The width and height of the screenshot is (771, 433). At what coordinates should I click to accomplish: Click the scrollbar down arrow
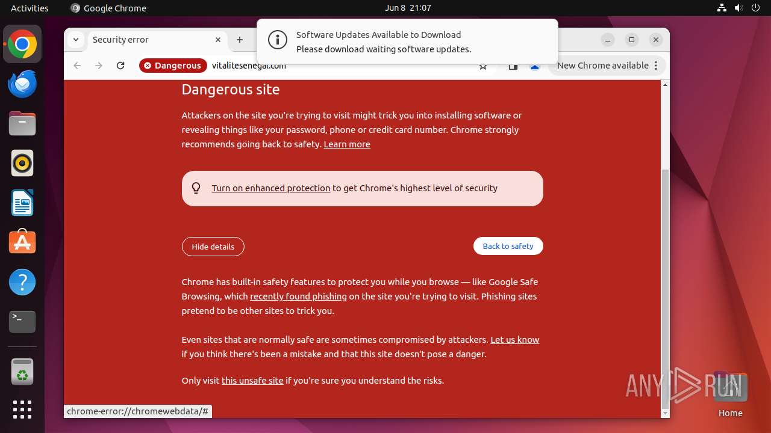[665, 413]
